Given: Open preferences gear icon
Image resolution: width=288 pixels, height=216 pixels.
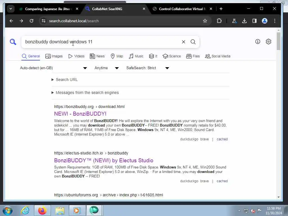Looking at the screenshot, I should (x=268, y=42).
